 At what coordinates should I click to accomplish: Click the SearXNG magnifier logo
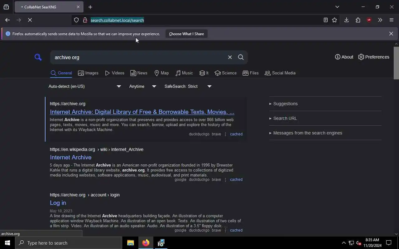point(38,57)
